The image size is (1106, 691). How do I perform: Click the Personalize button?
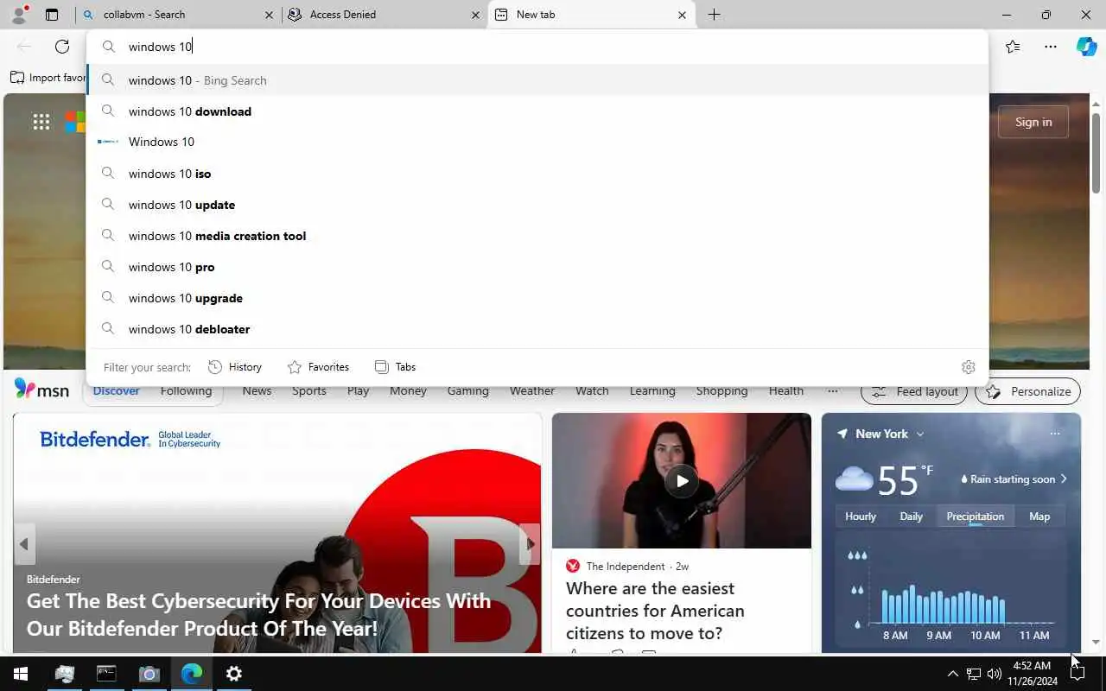click(x=1028, y=391)
